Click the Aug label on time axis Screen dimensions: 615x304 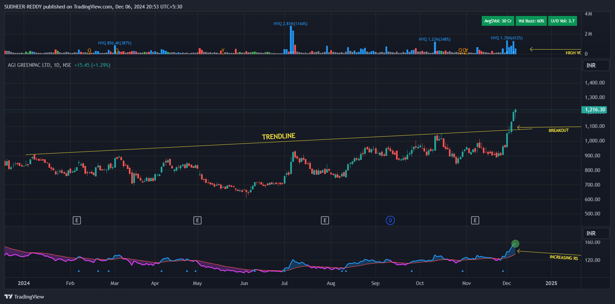coord(331,283)
